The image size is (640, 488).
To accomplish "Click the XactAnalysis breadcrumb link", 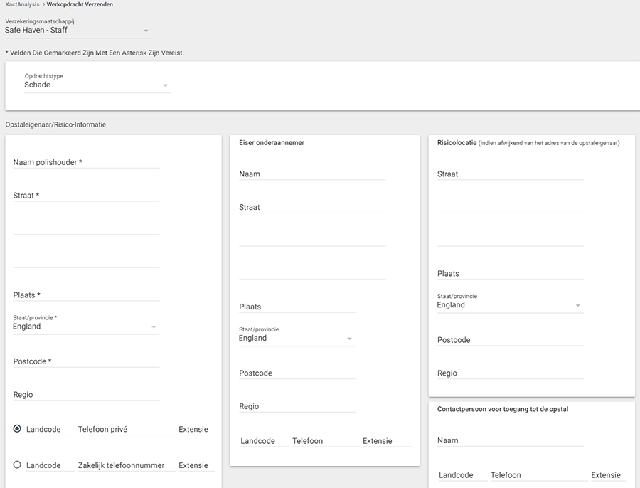I will pyautogui.click(x=22, y=4).
